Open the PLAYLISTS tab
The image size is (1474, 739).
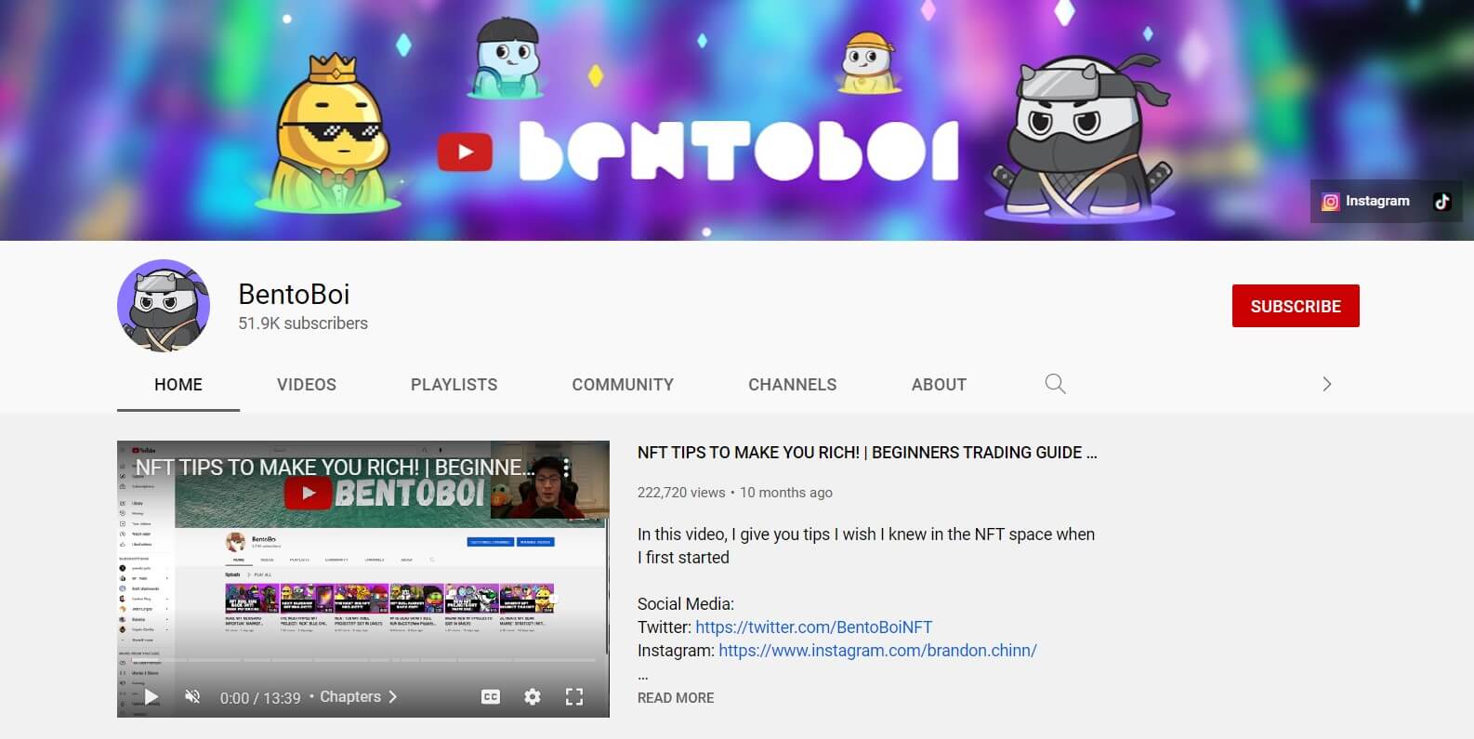454,384
